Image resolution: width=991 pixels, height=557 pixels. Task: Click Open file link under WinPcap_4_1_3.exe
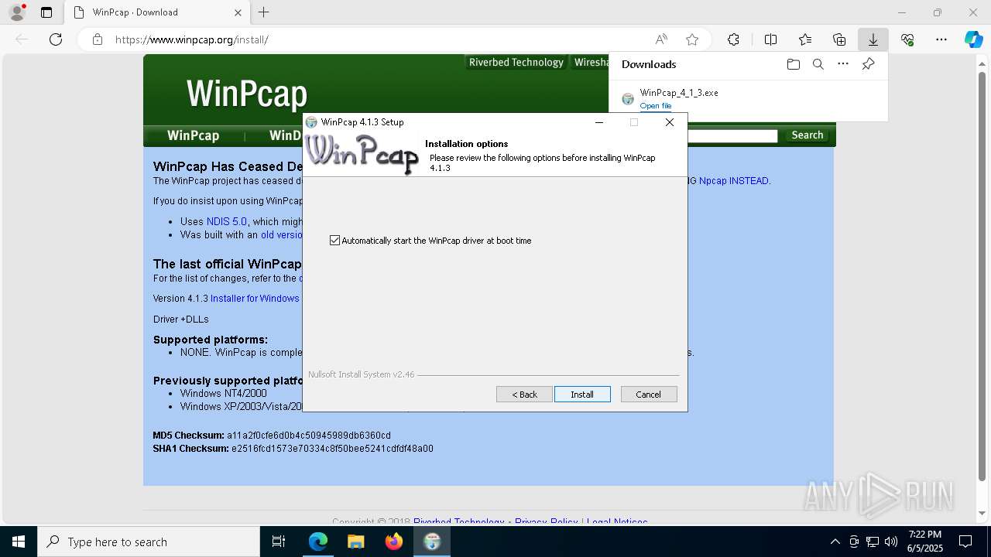655,106
